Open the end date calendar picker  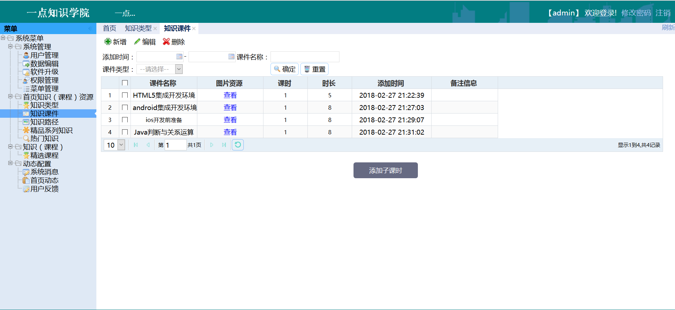coord(231,57)
